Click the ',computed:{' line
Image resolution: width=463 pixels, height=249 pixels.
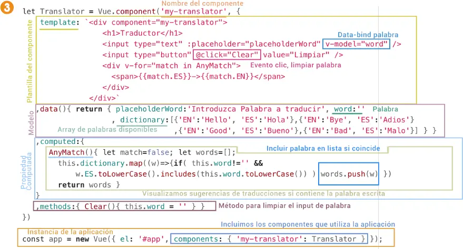[60, 141]
